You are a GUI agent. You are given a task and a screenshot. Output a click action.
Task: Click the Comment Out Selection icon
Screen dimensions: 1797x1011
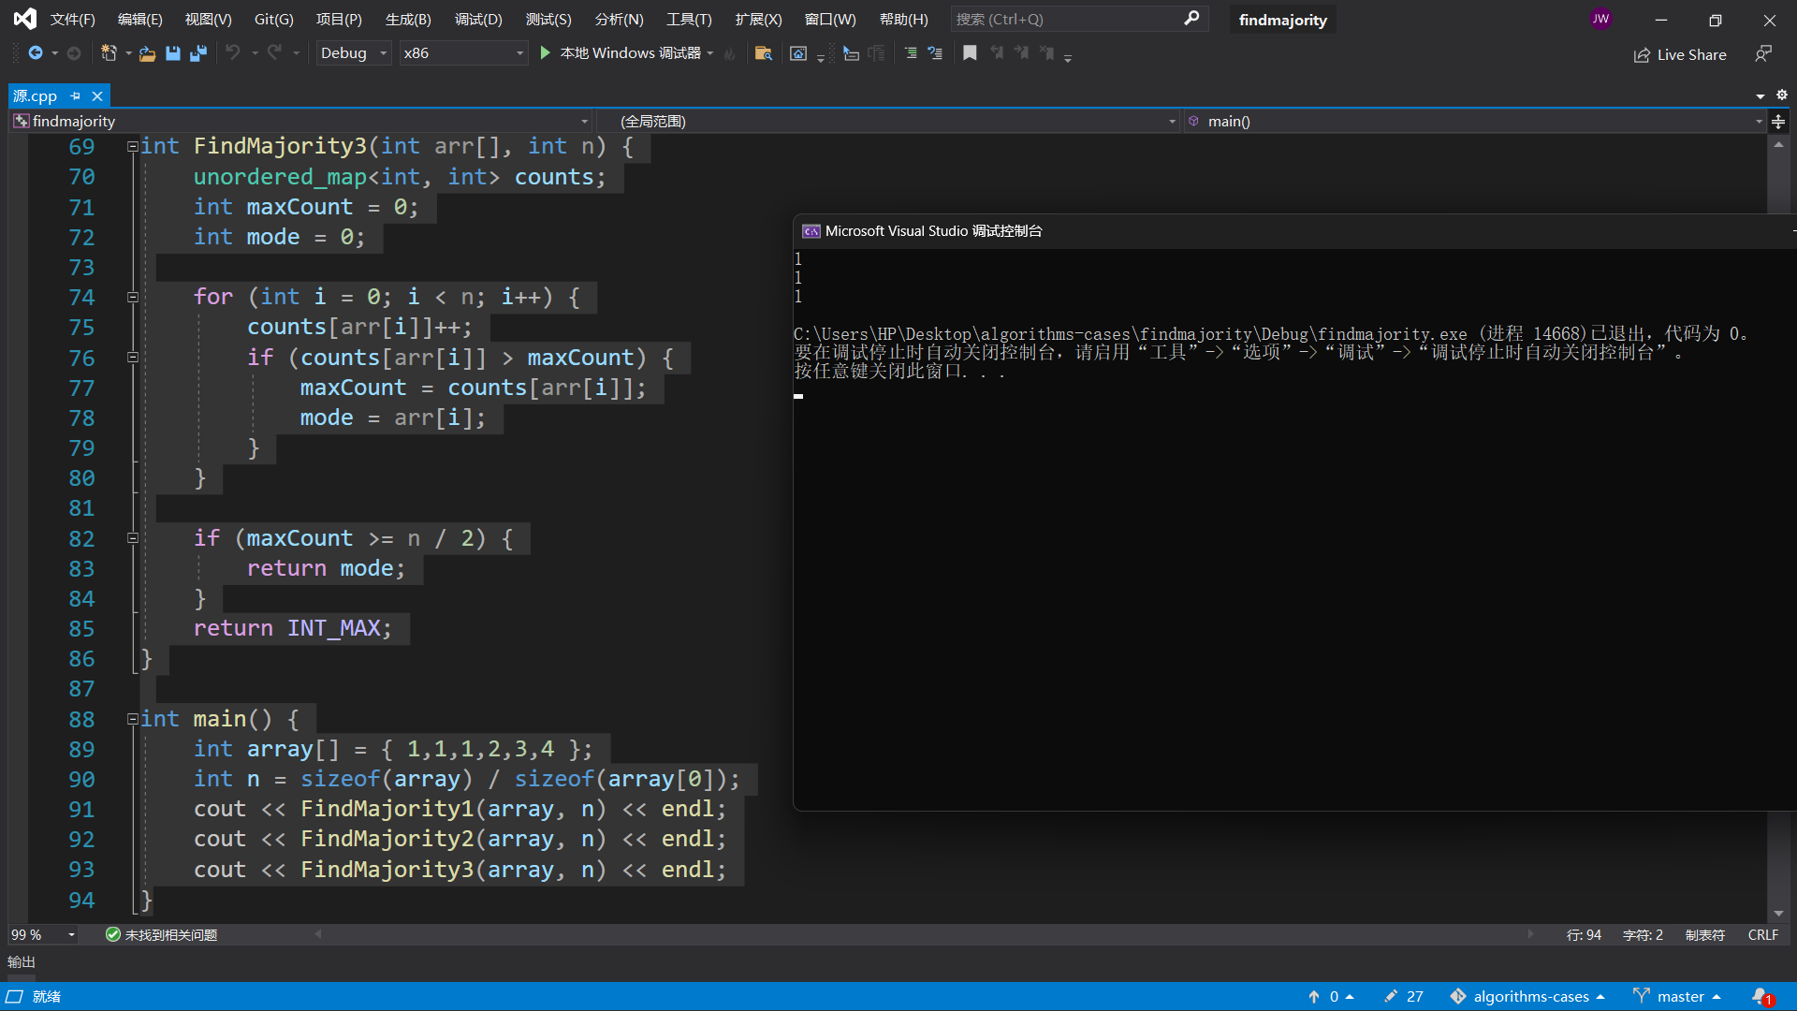[911, 53]
